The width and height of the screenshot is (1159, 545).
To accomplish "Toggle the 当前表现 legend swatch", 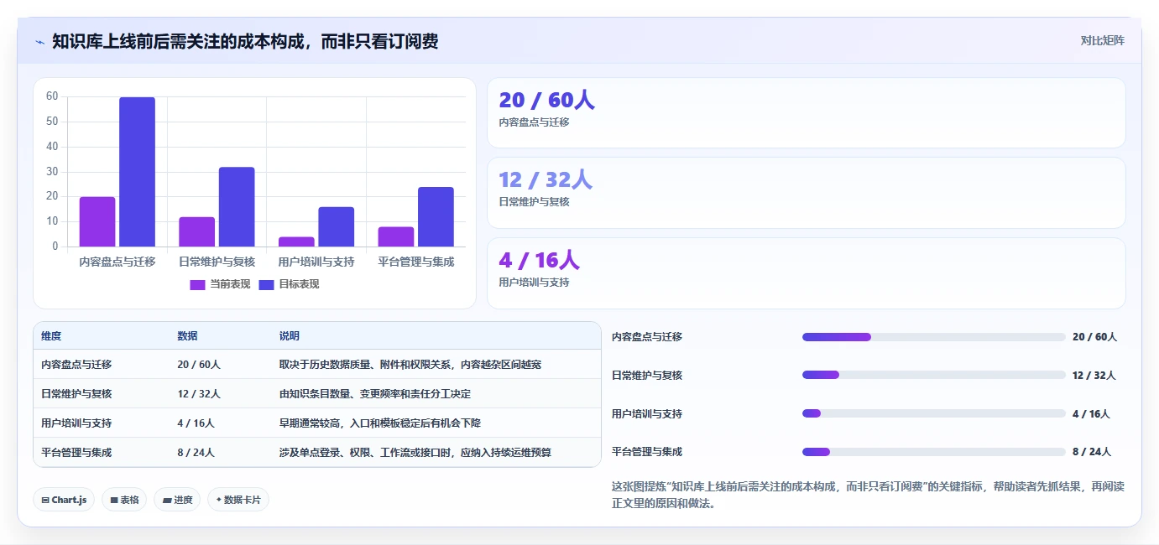I will (197, 284).
